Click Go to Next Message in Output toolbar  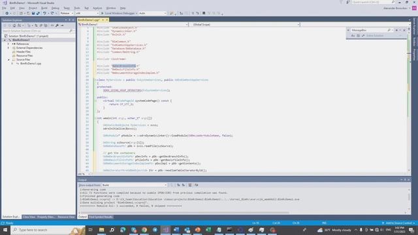[184, 185]
